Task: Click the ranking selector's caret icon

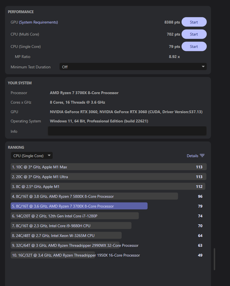Action: (49, 155)
